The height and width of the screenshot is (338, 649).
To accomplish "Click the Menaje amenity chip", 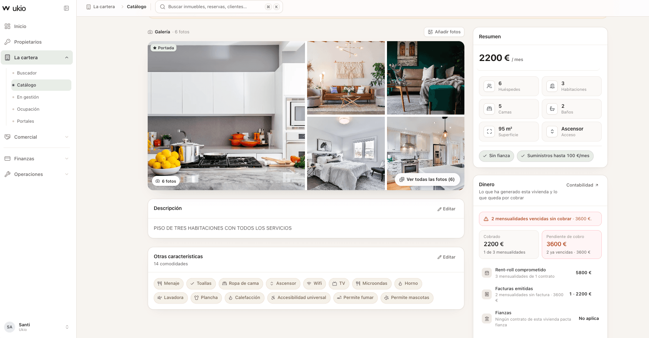I will [169, 283].
